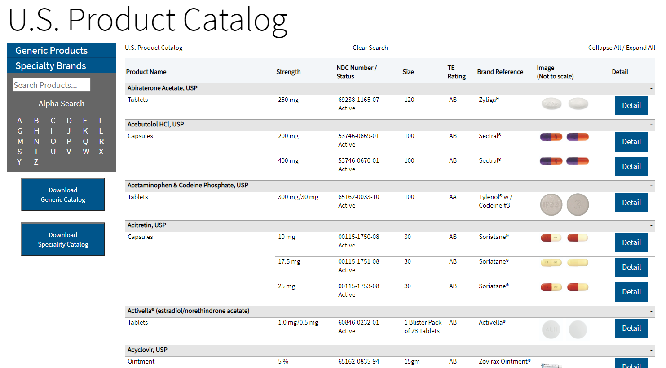This screenshot has width=666, height=368.
Task: Collapse the Acebutolol HCl, USP section
Action: point(651,125)
